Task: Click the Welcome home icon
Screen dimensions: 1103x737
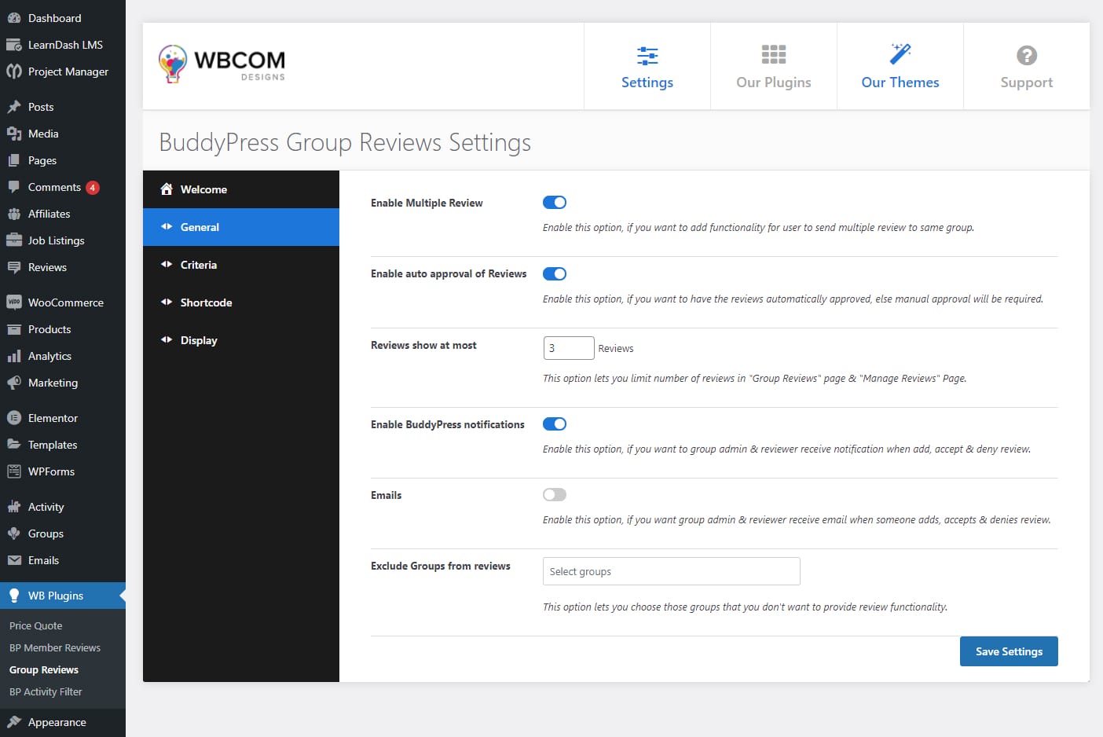Action: click(167, 189)
